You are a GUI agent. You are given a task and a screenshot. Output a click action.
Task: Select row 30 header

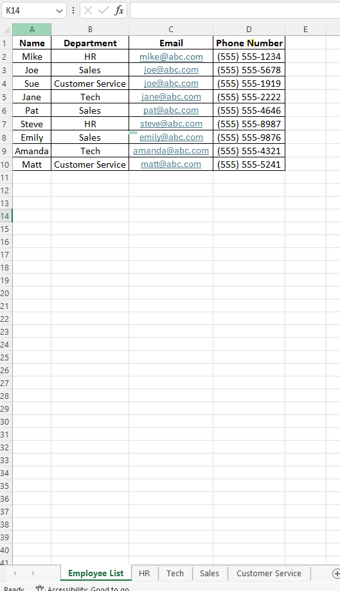(6, 422)
